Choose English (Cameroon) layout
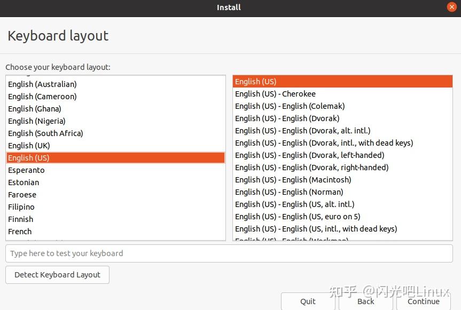This screenshot has height=310, width=461. (42, 97)
